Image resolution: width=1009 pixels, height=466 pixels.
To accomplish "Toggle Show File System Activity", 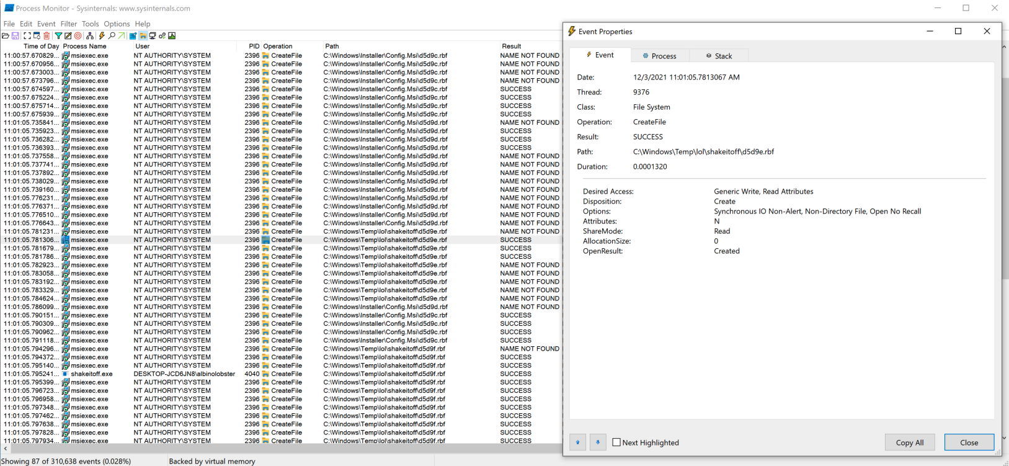I will point(143,36).
